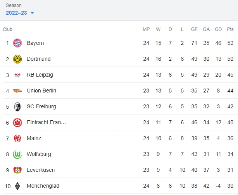Image resolution: width=238 pixels, height=195 pixels.
Task: Open the Bayern team link
Action: pyautogui.click(x=35, y=43)
